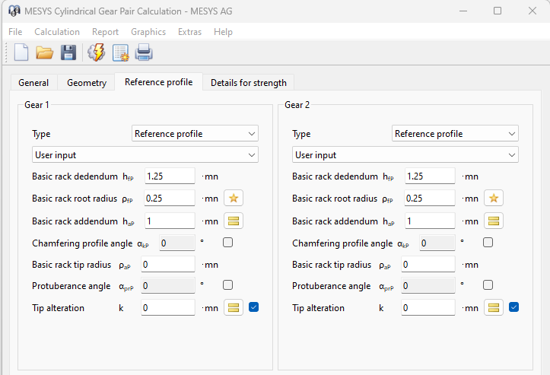Click the Gear 2 basic rack addendum sizing icon

tap(494, 221)
